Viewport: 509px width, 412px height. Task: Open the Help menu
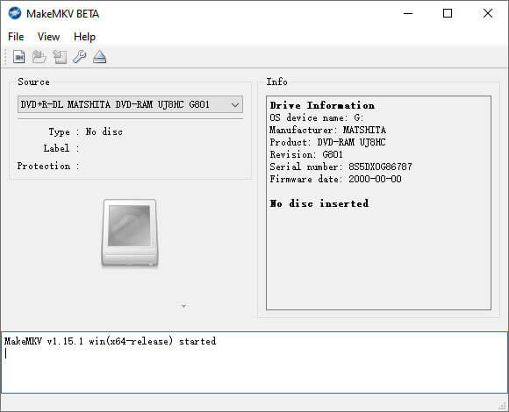click(85, 37)
